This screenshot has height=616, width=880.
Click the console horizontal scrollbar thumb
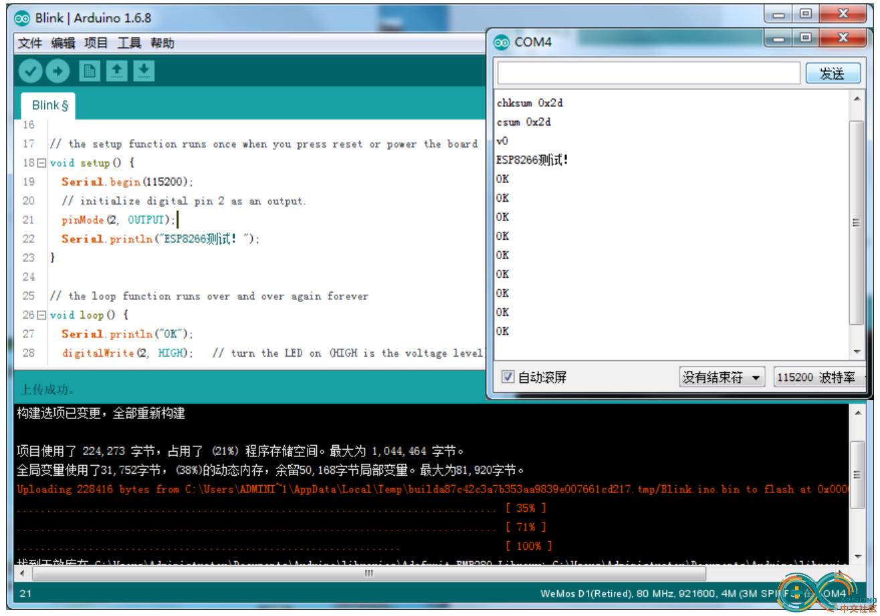[x=368, y=573]
